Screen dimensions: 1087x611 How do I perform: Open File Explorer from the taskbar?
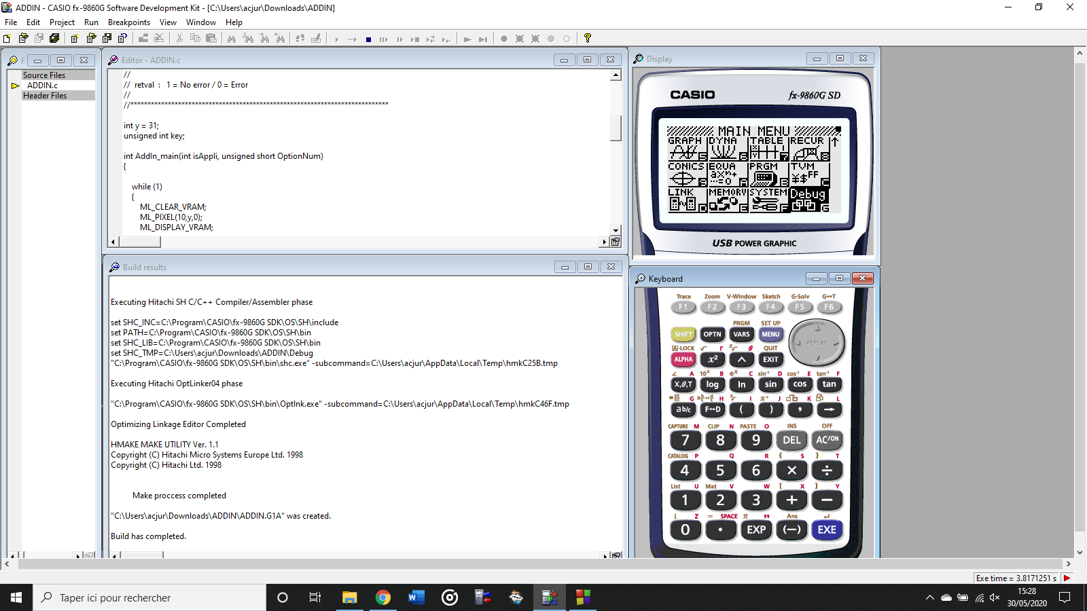point(350,597)
